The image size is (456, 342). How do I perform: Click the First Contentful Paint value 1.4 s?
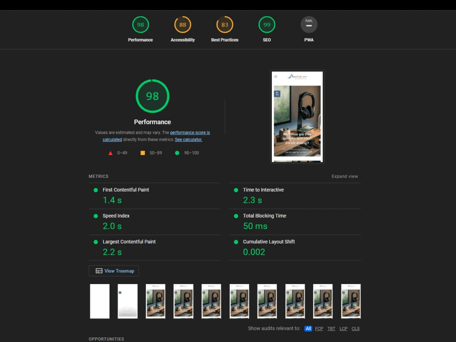coord(112,200)
